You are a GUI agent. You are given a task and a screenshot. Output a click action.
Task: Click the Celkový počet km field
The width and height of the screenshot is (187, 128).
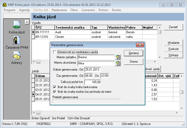pos(93,82)
